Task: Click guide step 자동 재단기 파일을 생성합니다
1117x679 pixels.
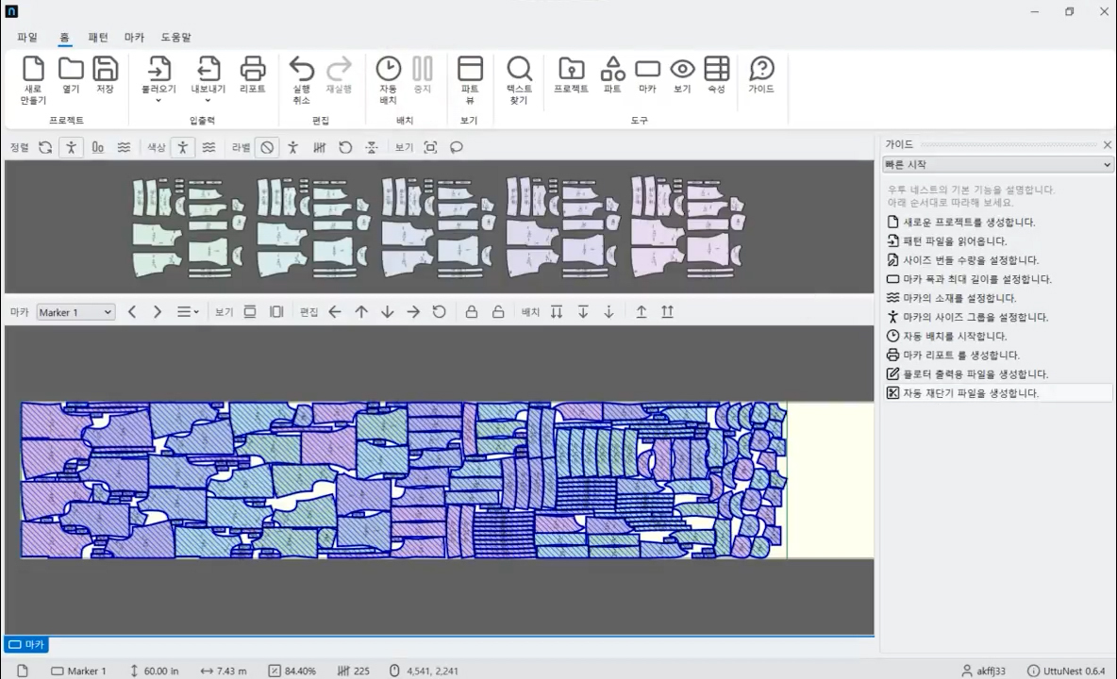Action: pos(971,393)
